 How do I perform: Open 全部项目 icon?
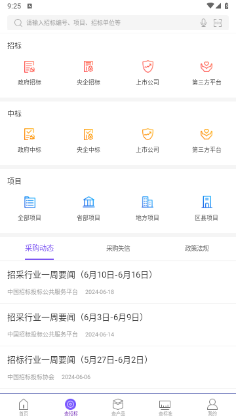[x=29, y=202]
